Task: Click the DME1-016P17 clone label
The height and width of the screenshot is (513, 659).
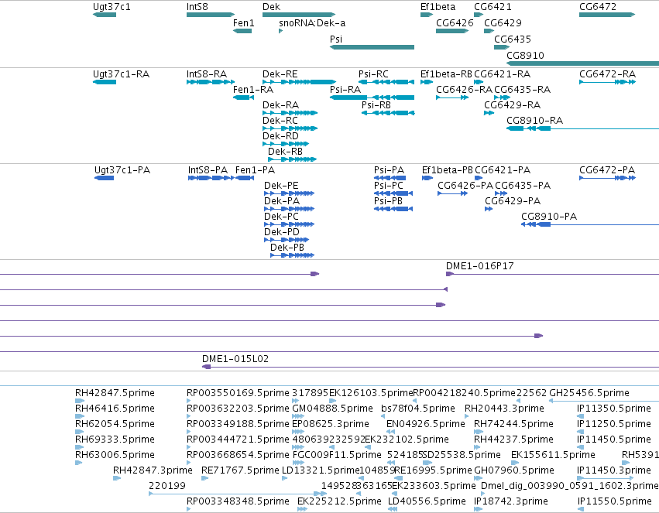Action: (480, 265)
